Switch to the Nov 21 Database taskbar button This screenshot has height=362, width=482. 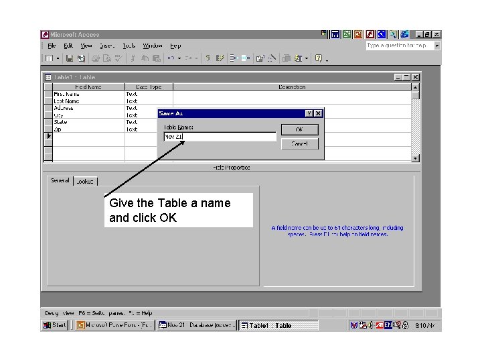pos(197,325)
